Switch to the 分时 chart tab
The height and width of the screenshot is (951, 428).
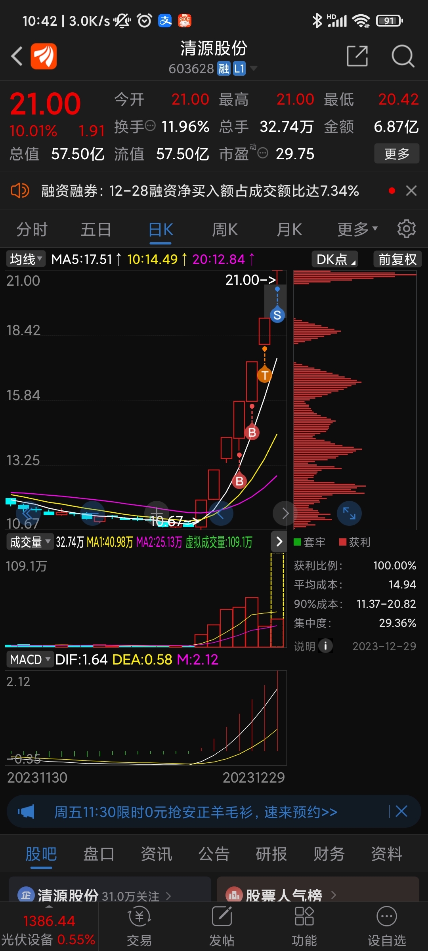pos(32,229)
